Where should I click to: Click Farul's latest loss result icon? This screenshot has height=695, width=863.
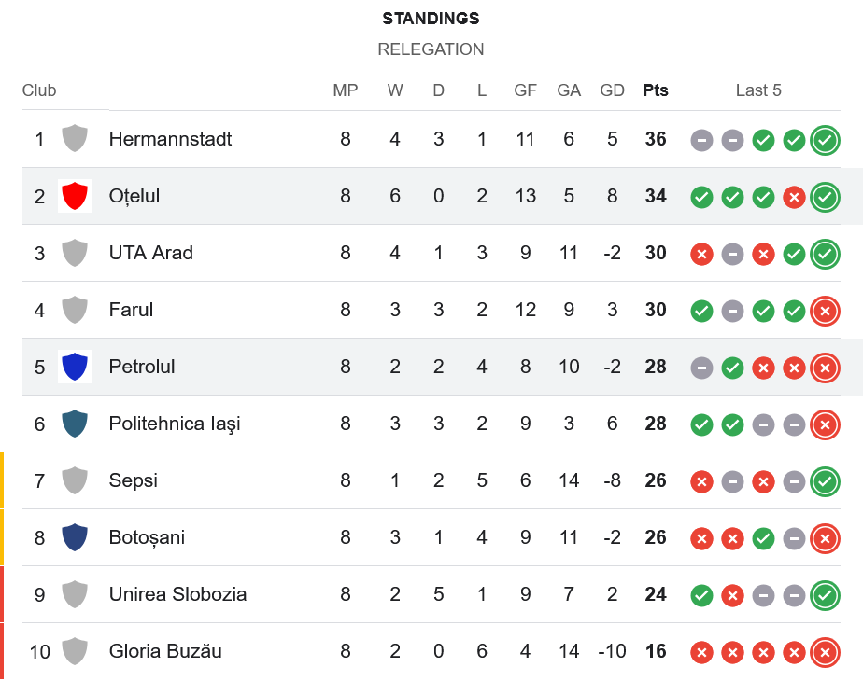(825, 310)
